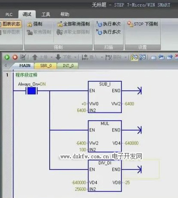Click the 强制 force button
The image size is (178, 198).
pos(35,24)
